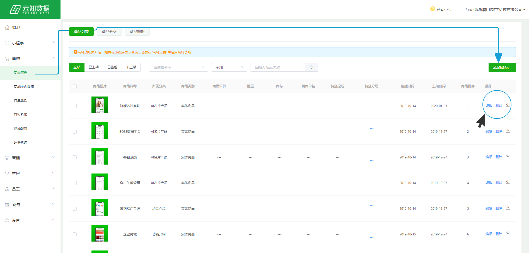Open product image of 客服系统
529x253 pixels.
(100, 156)
